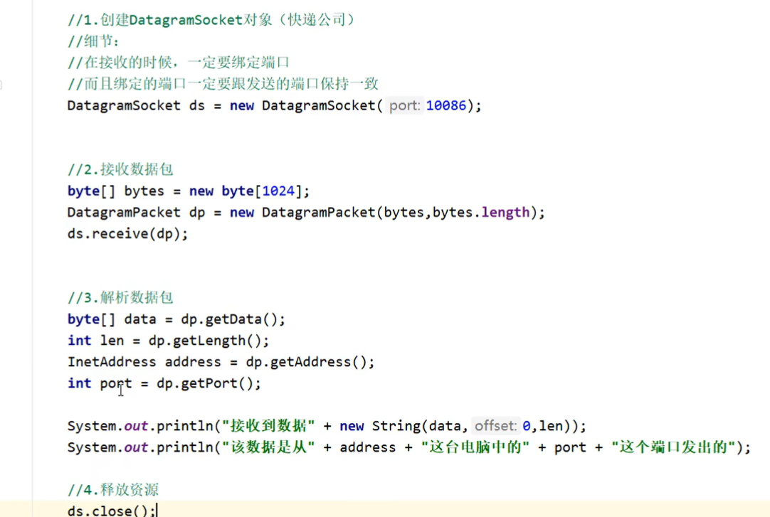This screenshot has width=770, height=517.
Task: Click comment '//在接收的时候，一定要绑定端口'
Action: tap(178, 63)
